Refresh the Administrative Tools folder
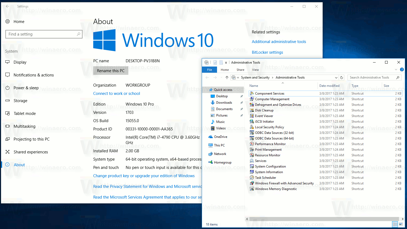 click(x=342, y=77)
